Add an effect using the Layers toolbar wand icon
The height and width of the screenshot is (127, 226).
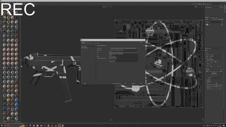213,19
